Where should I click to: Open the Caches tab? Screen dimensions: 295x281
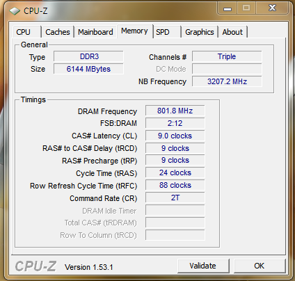pyautogui.click(x=58, y=32)
